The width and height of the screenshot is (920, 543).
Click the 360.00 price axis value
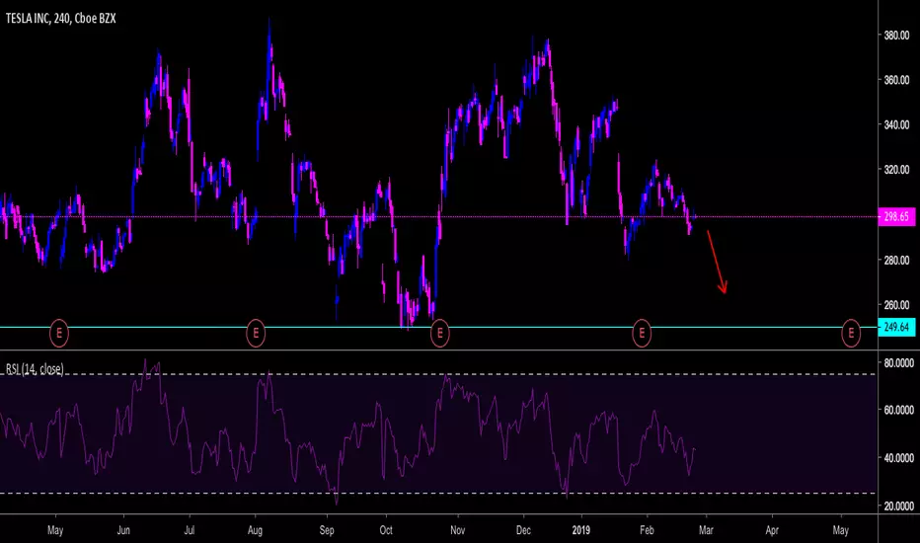click(x=896, y=80)
